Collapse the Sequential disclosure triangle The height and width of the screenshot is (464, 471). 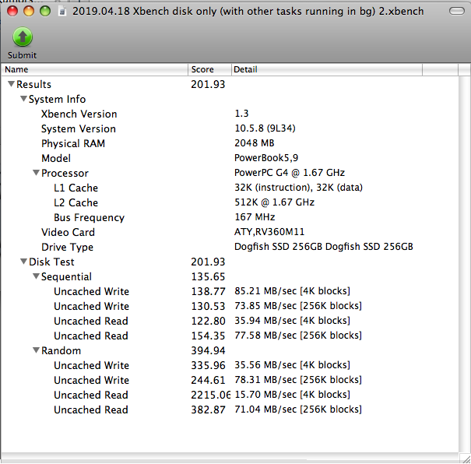click(x=36, y=276)
